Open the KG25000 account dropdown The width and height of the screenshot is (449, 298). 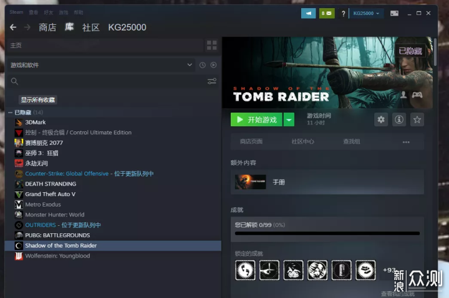tap(366, 13)
